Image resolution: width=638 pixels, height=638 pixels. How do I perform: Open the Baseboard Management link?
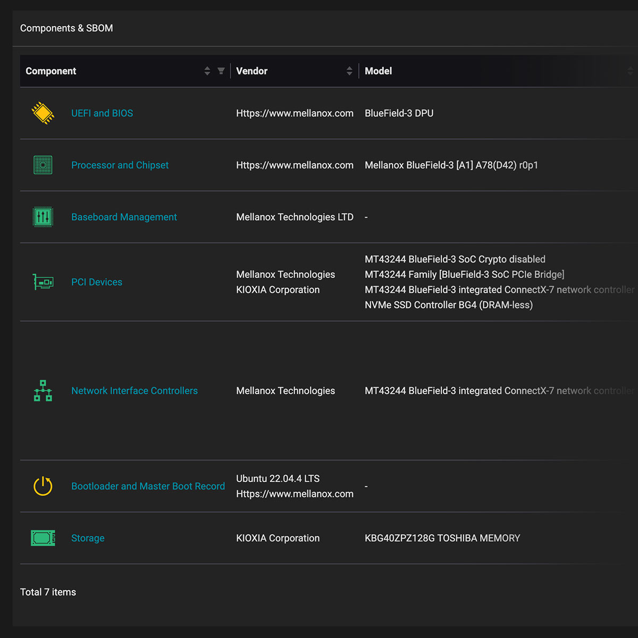tap(124, 217)
